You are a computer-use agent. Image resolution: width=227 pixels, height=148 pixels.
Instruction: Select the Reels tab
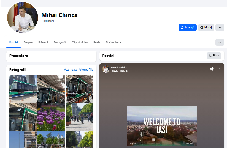click(97, 42)
